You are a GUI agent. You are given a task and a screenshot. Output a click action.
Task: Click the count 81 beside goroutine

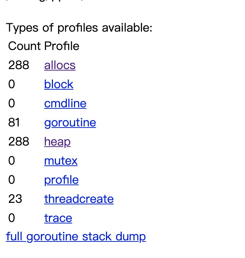(x=14, y=122)
